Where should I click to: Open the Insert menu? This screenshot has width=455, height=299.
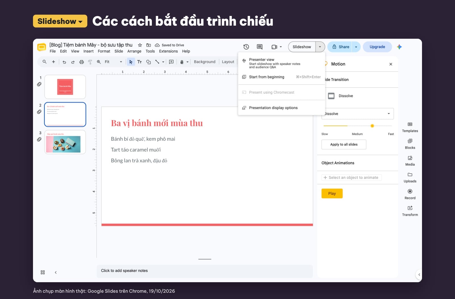click(x=88, y=51)
